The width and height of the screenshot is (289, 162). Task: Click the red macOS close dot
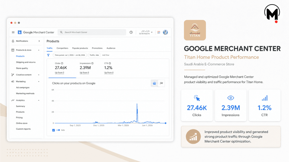click(x=11, y=23)
